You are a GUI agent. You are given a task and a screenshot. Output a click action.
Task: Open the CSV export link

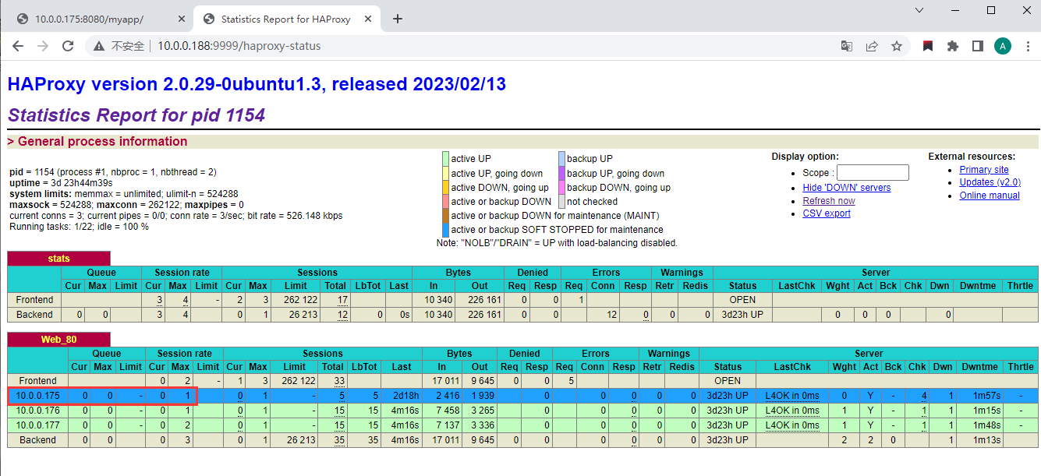pyautogui.click(x=827, y=213)
